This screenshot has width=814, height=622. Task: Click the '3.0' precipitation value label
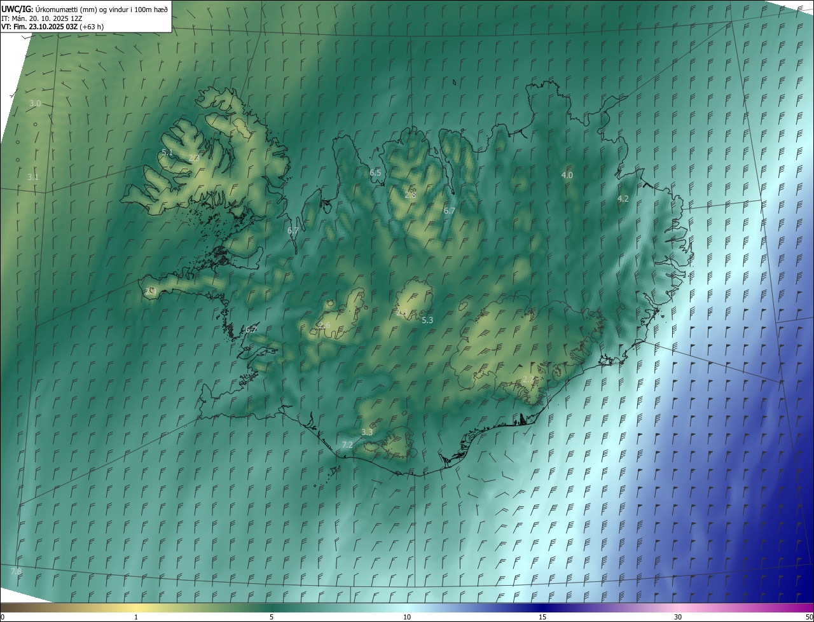point(35,103)
